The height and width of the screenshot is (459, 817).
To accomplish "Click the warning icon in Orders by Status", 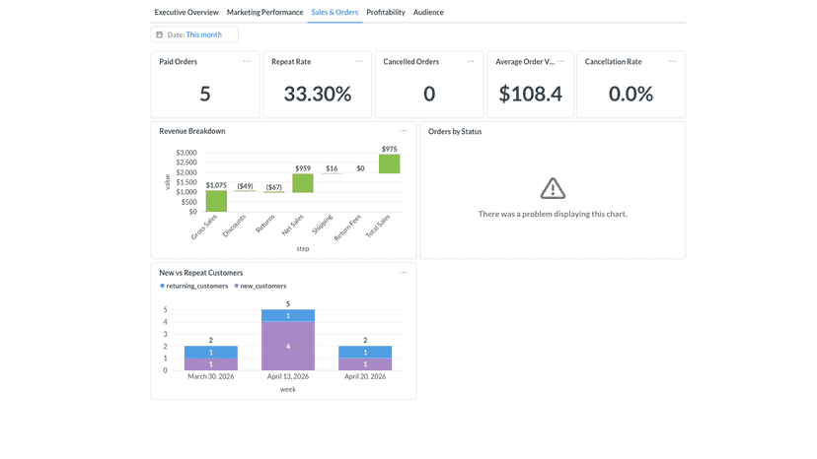I will (553, 188).
